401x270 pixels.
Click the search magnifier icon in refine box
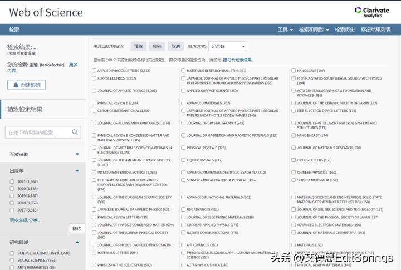75,132
